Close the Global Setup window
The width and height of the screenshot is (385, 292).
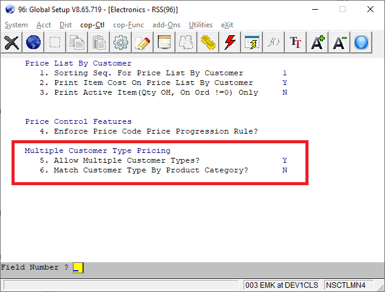click(370, 10)
